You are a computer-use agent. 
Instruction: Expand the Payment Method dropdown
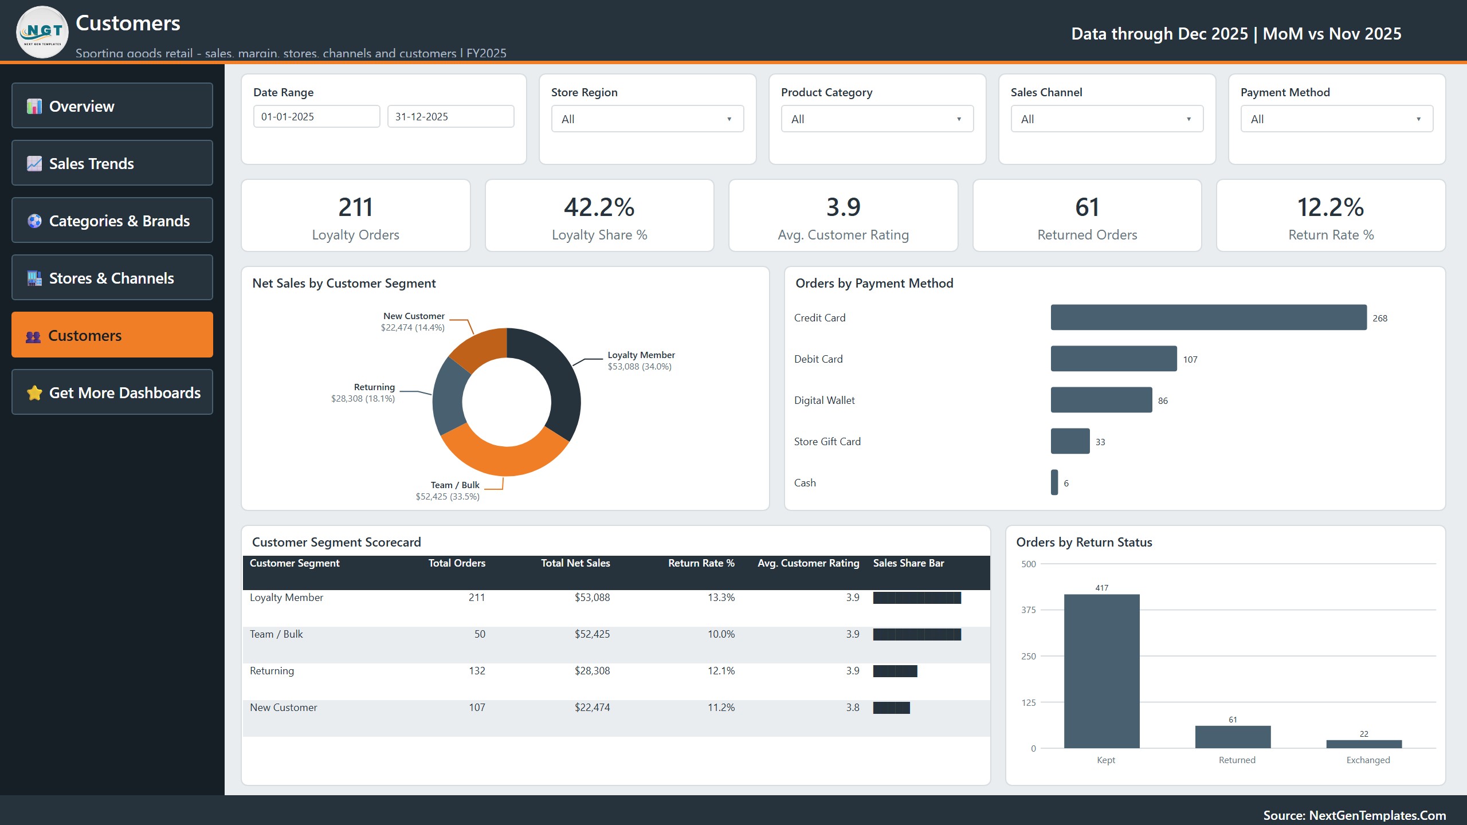pyautogui.click(x=1337, y=119)
